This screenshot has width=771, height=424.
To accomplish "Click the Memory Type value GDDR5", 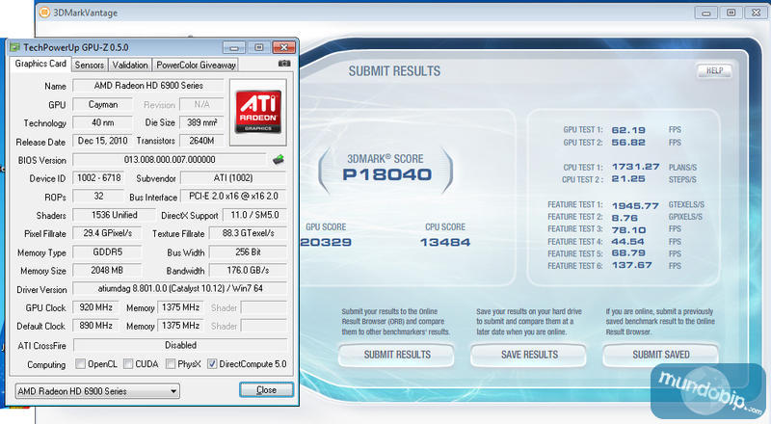I will (x=107, y=252).
